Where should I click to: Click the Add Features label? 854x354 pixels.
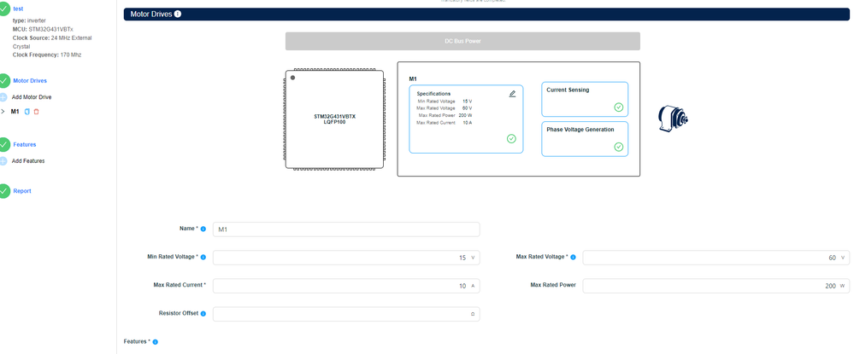coord(28,161)
